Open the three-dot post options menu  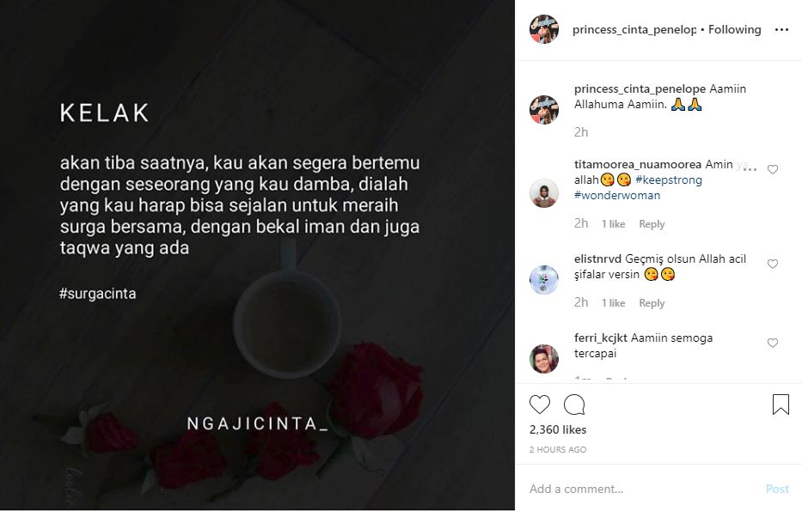781,30
